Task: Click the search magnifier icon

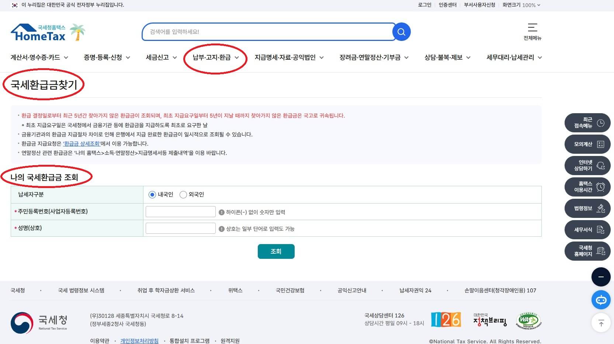Action: coord(401,32)
